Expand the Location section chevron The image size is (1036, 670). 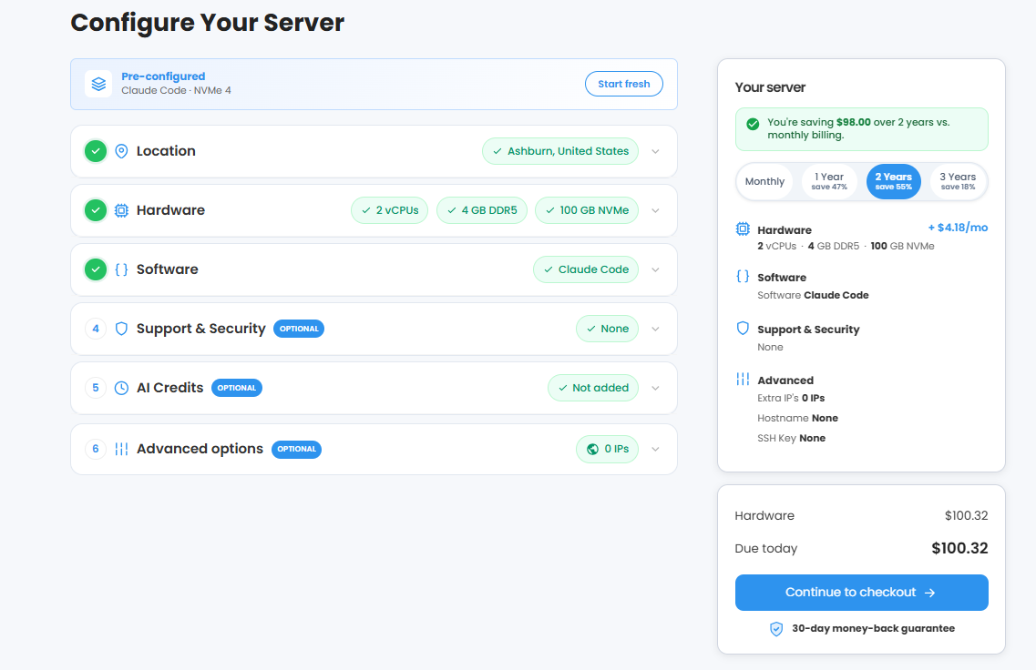coord(655,151)
